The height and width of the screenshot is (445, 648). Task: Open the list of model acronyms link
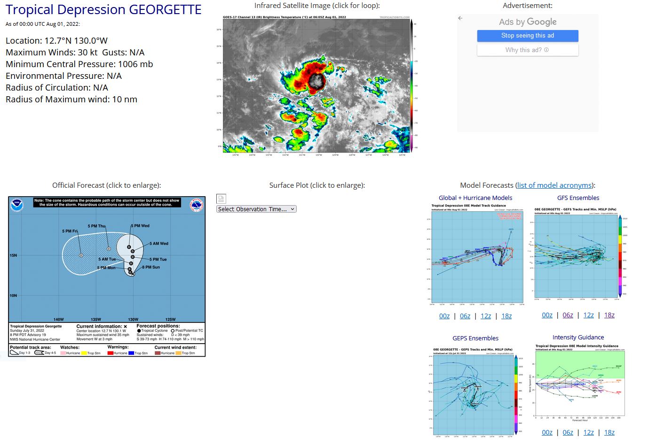pos(554,185)
